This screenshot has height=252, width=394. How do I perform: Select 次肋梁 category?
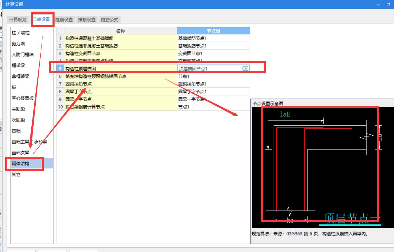pyautogui.click(x=32, y=120)
